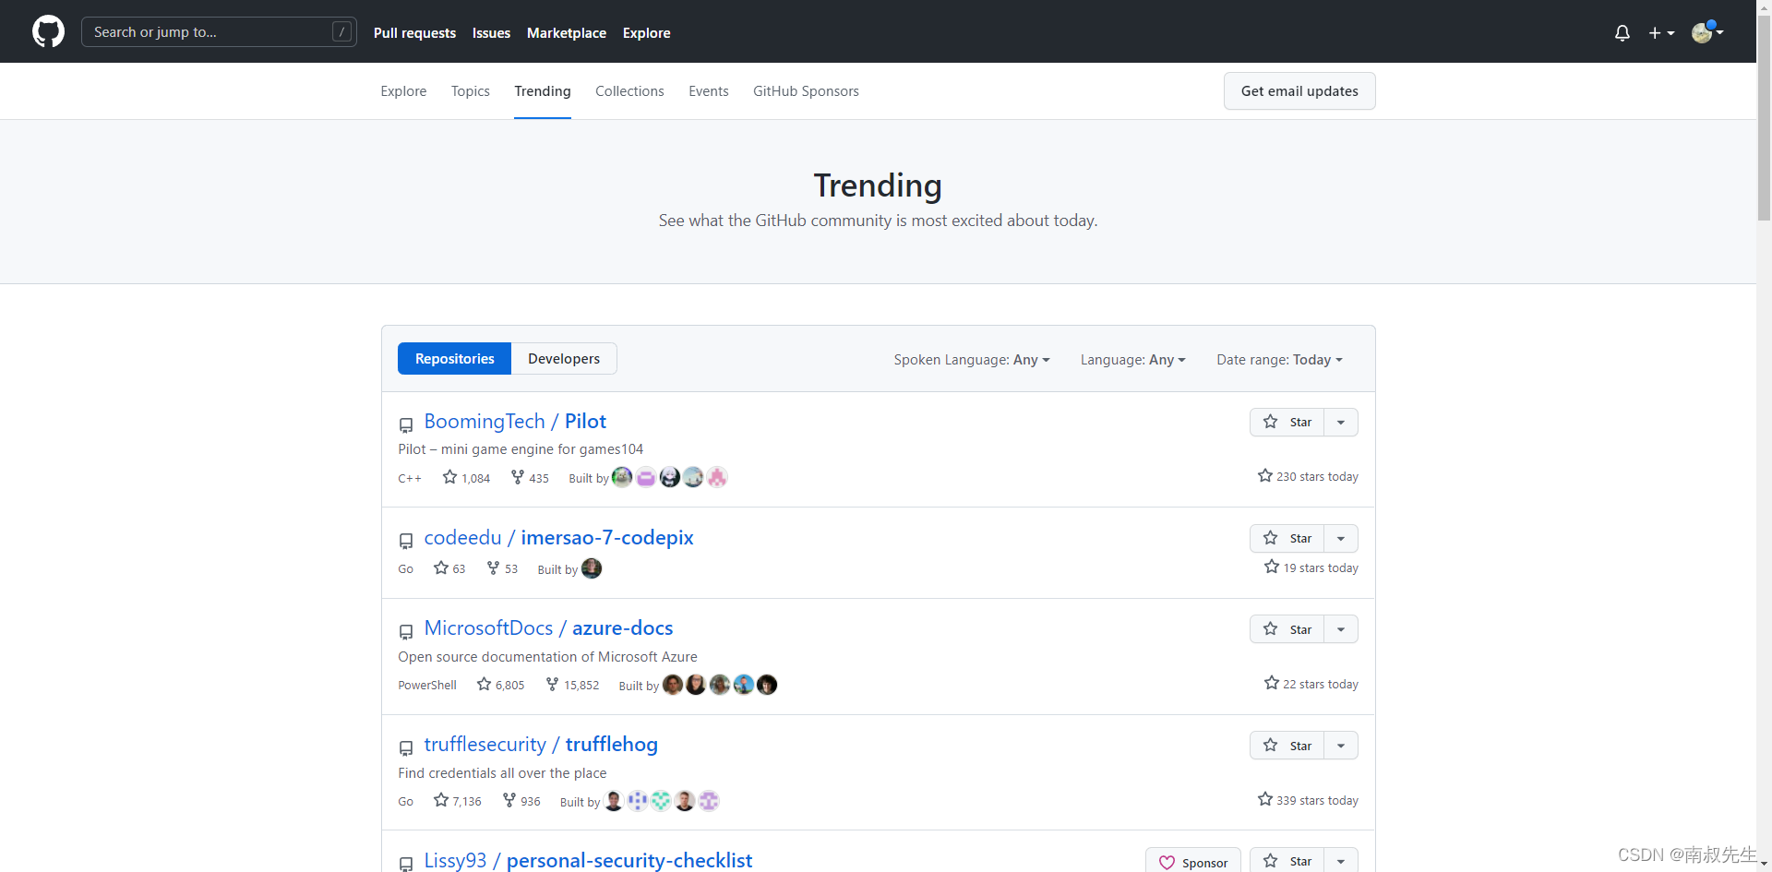Screen dimensions: 1772x872
Task: Click the PowerShell language label
Action: (x=427, y=686)
